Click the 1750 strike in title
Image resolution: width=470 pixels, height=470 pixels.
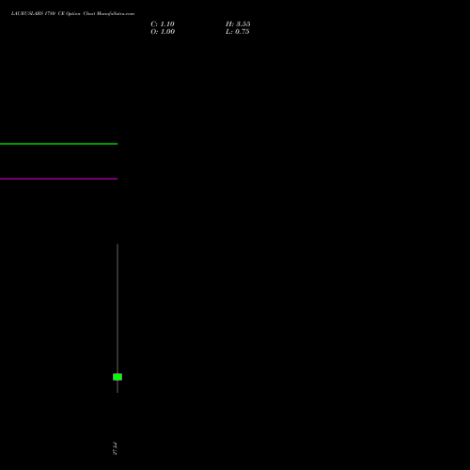point(50,13)
